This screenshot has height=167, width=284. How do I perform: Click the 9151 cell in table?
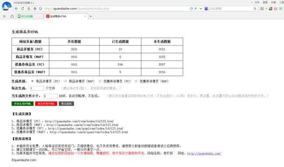pyautogui.click(x=162, y=49)
